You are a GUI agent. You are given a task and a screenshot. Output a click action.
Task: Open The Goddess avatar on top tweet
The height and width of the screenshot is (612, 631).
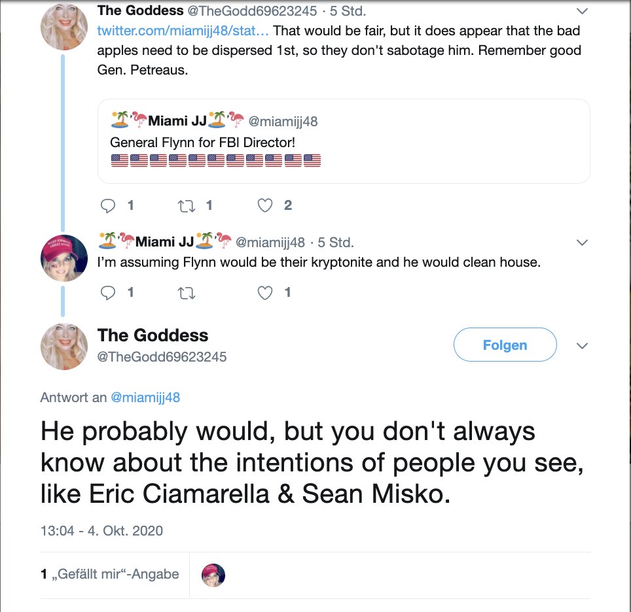[64, 27]
